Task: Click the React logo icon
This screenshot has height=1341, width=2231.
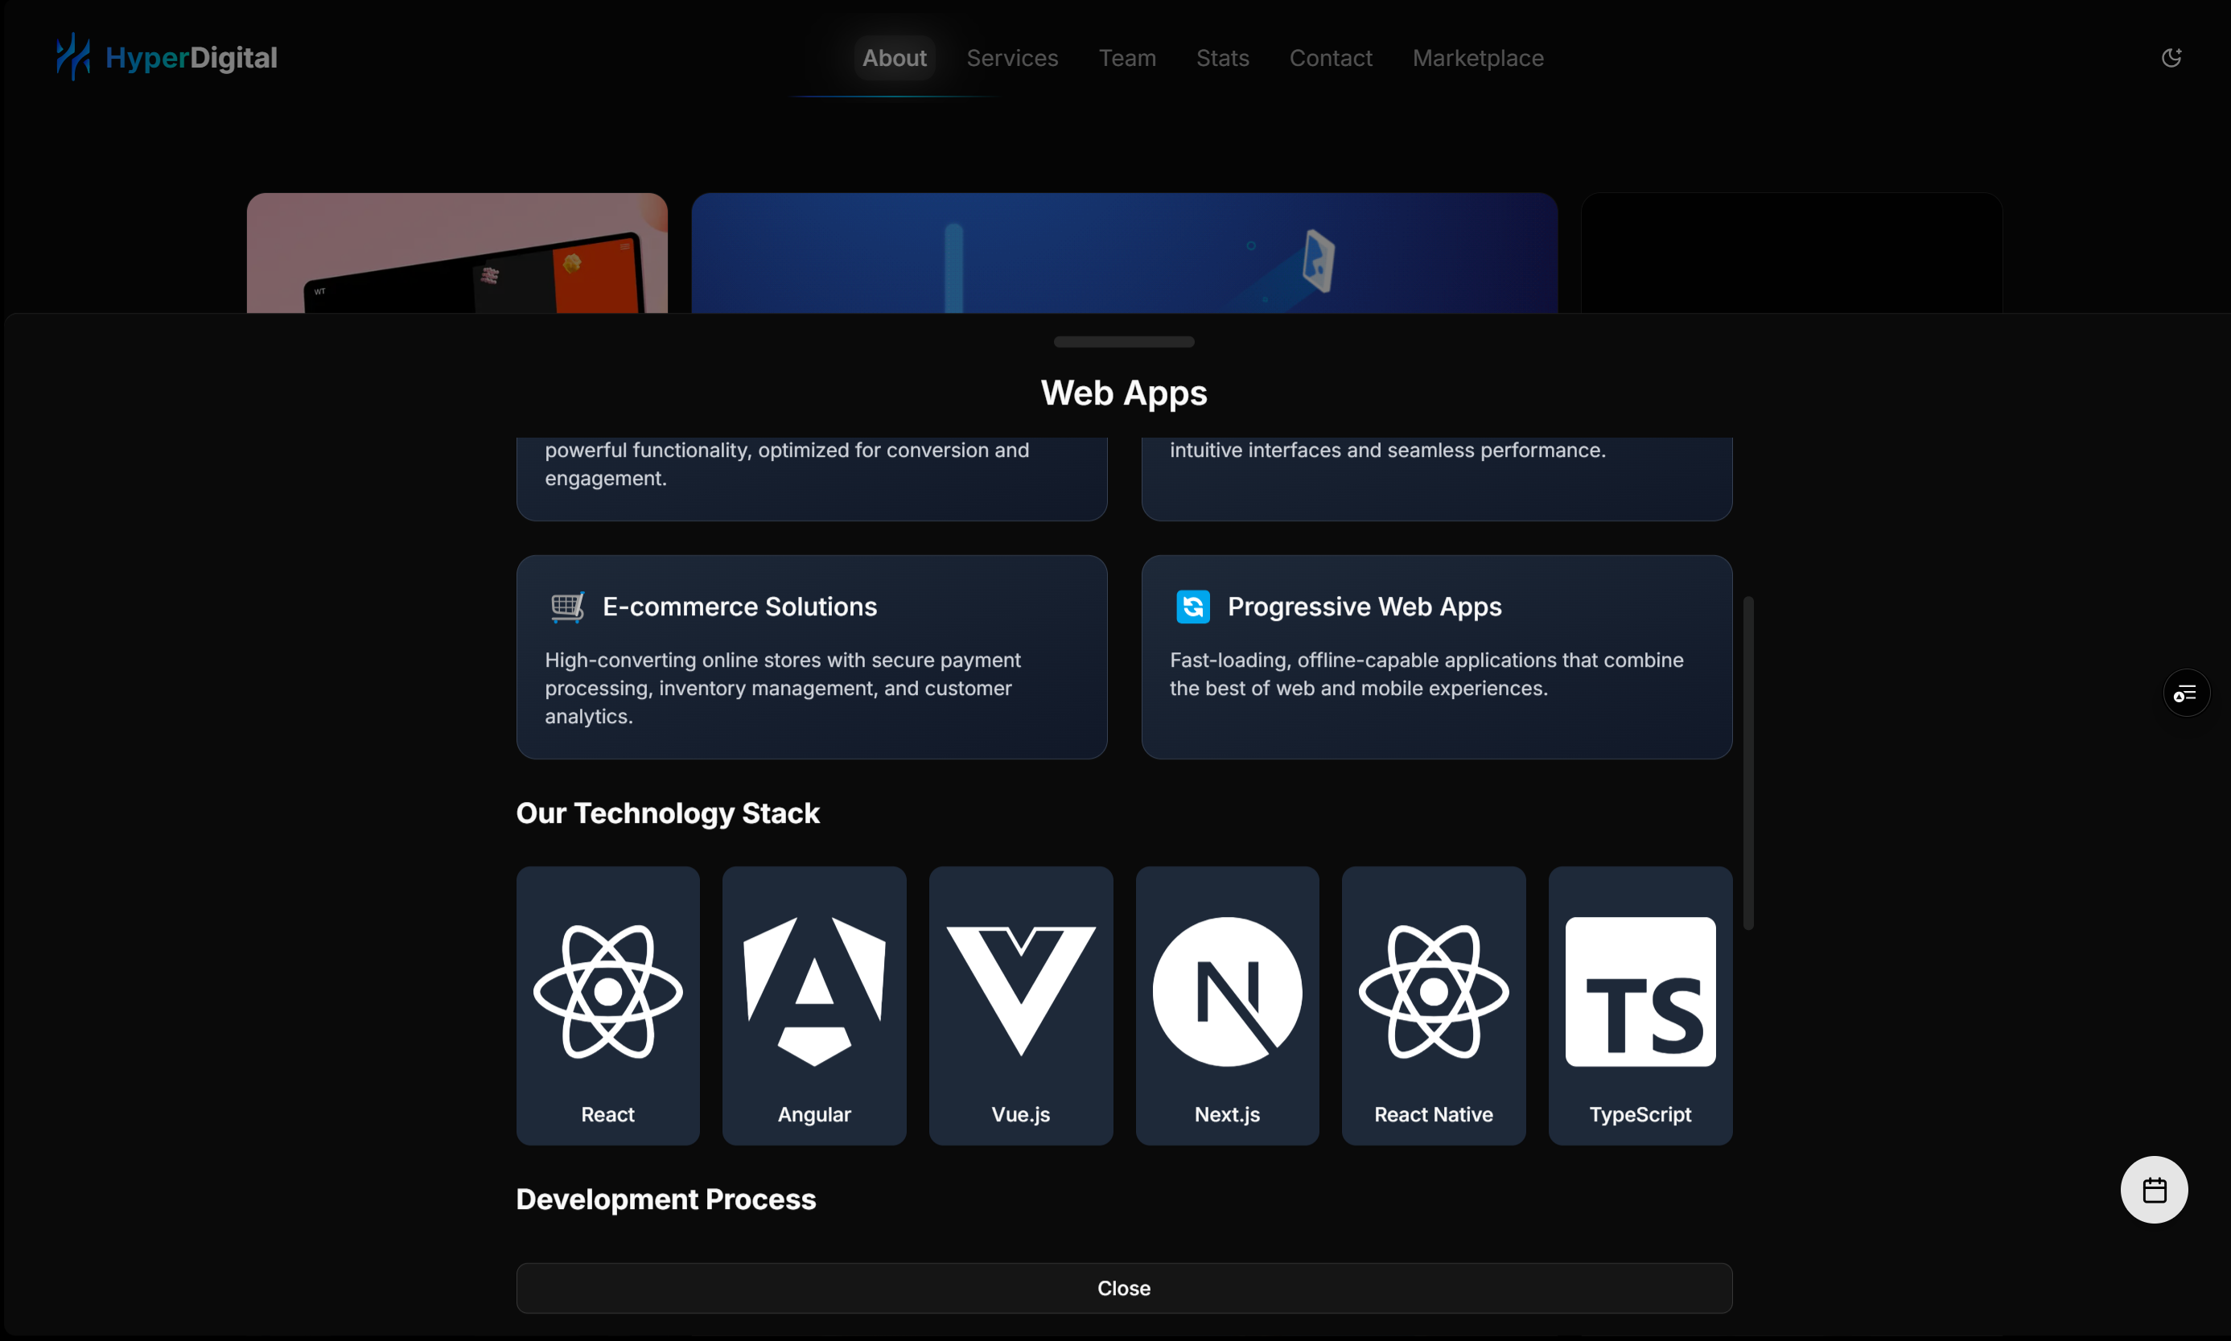Action: tap(607, 991)
